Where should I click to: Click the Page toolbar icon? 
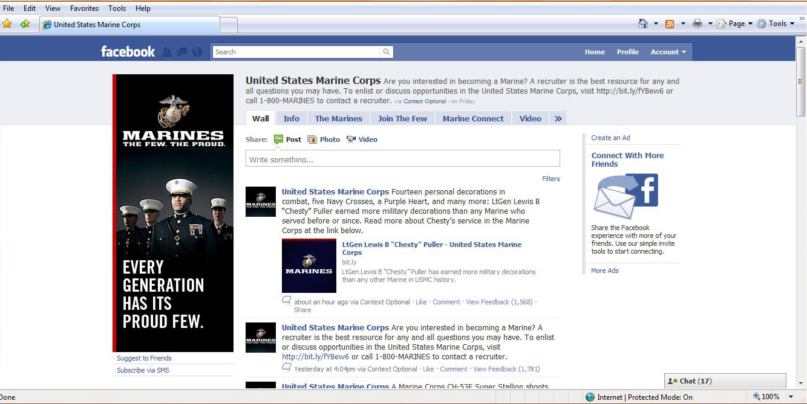721,24
